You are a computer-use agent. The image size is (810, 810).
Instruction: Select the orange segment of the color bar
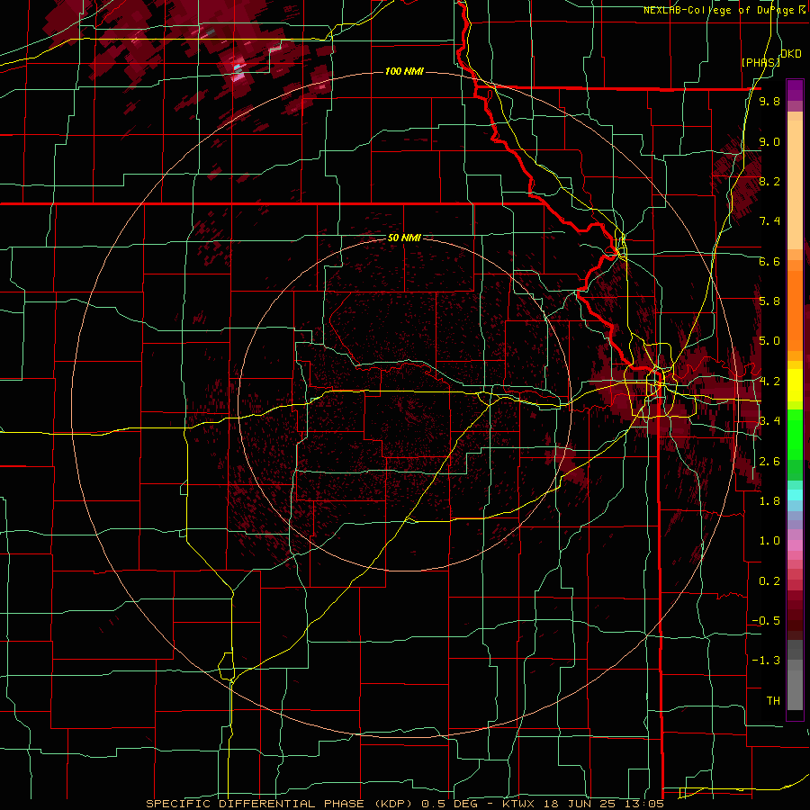[795, 310]
